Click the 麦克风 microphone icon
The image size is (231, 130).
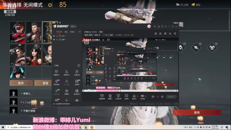[x=134, y=97]
